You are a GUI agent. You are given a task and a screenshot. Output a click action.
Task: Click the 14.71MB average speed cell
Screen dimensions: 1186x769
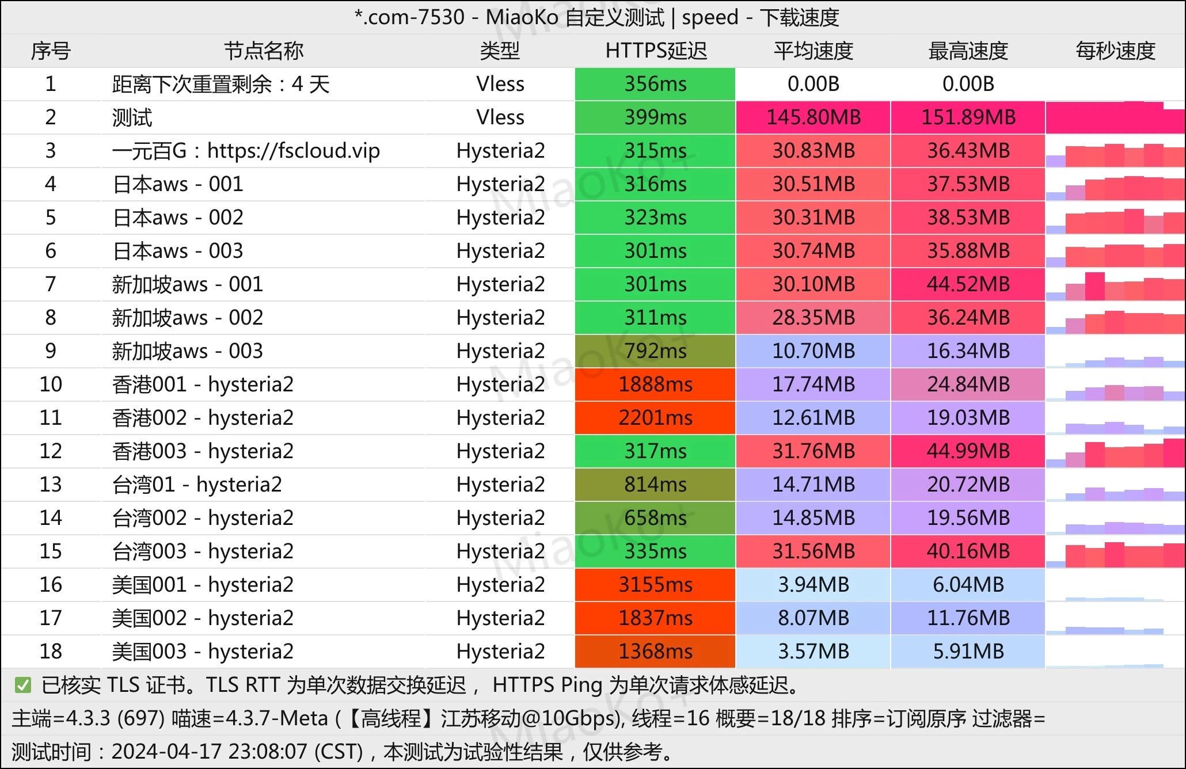coord(813,485)
